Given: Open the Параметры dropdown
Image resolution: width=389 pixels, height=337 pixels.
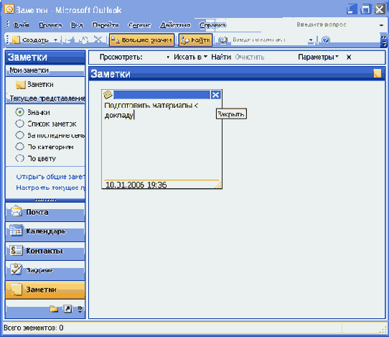Looking at the screenshot, I should coord(318,57).
